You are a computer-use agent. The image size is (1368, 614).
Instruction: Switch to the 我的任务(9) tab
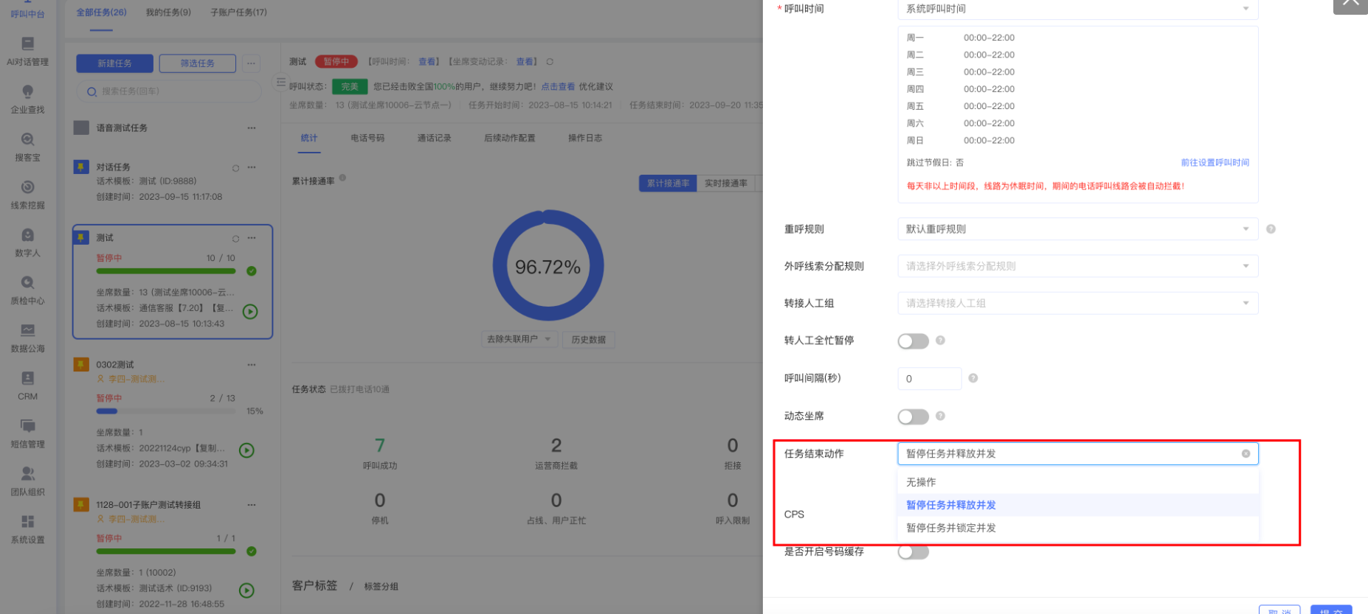(168, 13)
